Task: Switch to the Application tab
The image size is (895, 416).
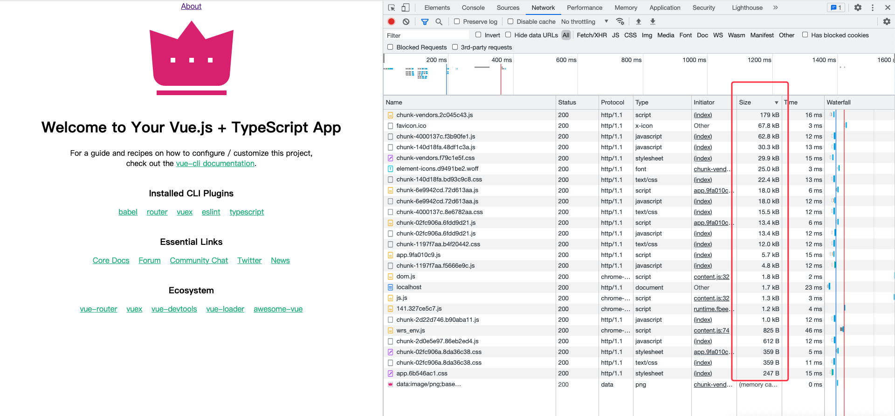Action: pyautogui.click(x=665, y=7)
